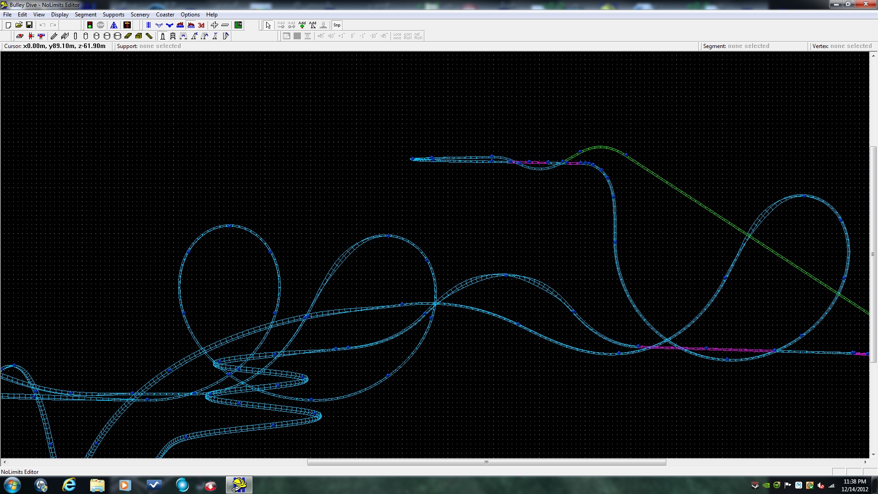Open the Segment menu
The image size is (878, 494).
pyautogui.click(x=86, y=15)
